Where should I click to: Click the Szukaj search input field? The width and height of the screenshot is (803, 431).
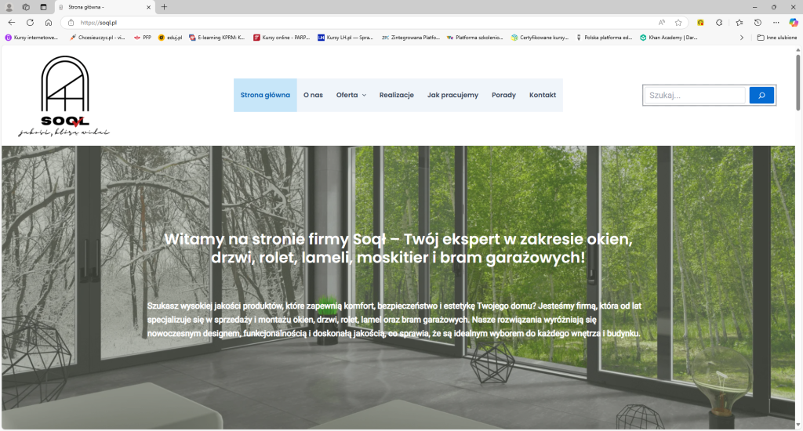pyautogui.click(x=695, y=95)
